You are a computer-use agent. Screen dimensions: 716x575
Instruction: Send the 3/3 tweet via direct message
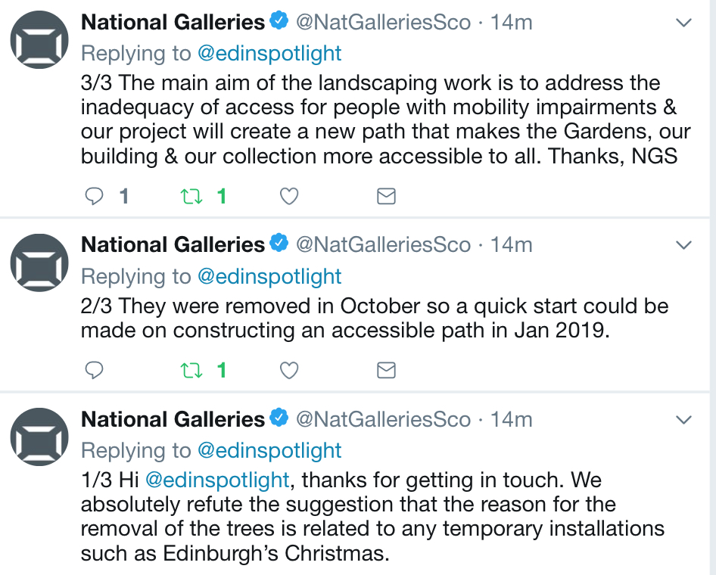coord(386,197)
